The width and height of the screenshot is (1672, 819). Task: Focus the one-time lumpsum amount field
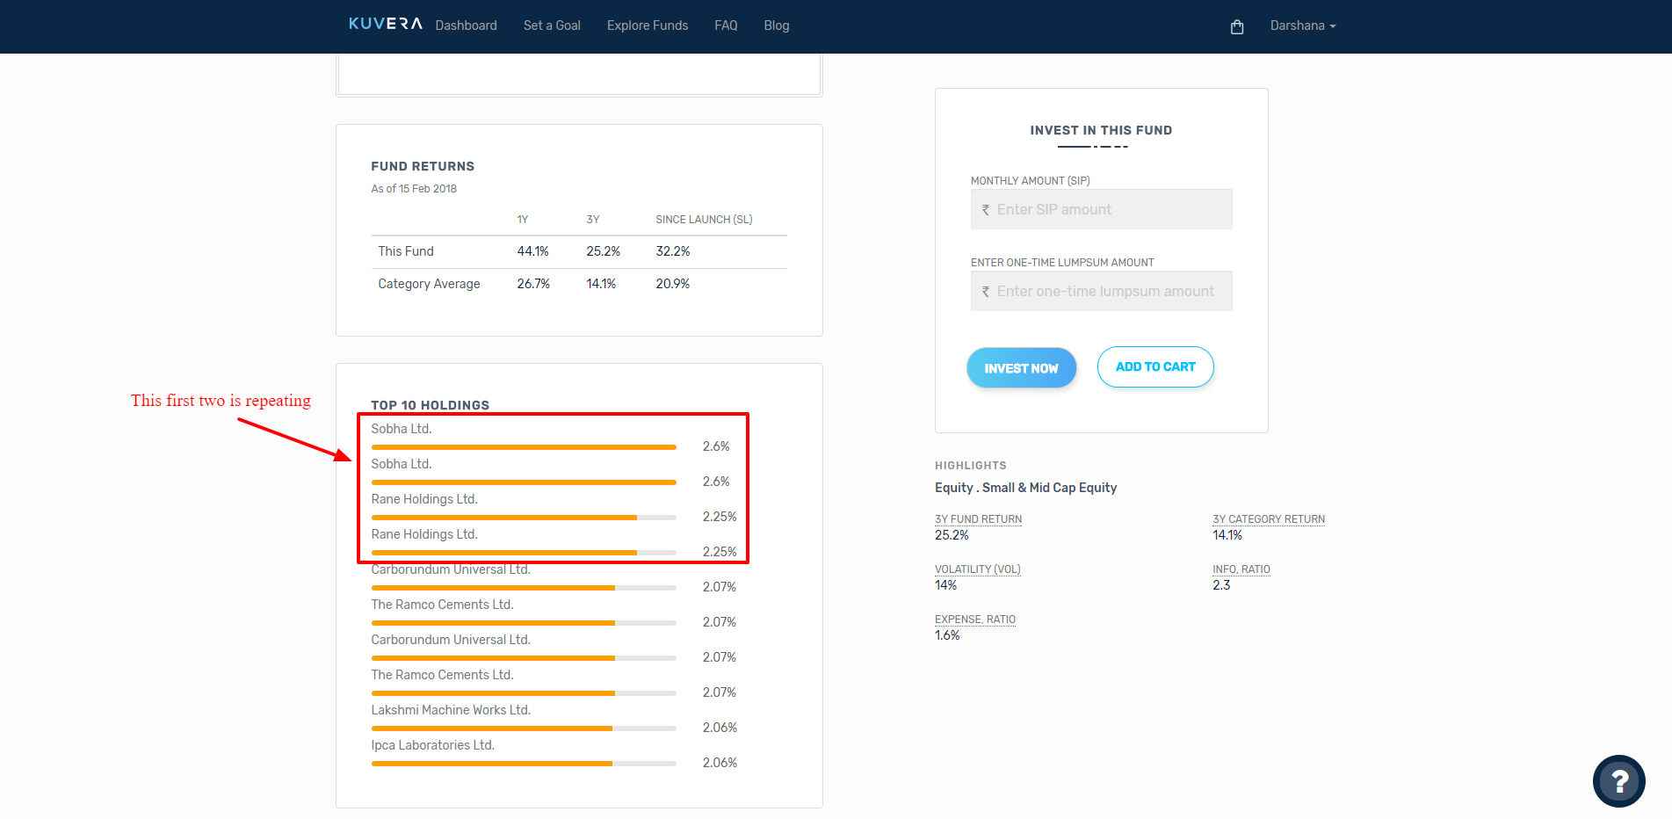[x=1101, y=291]
